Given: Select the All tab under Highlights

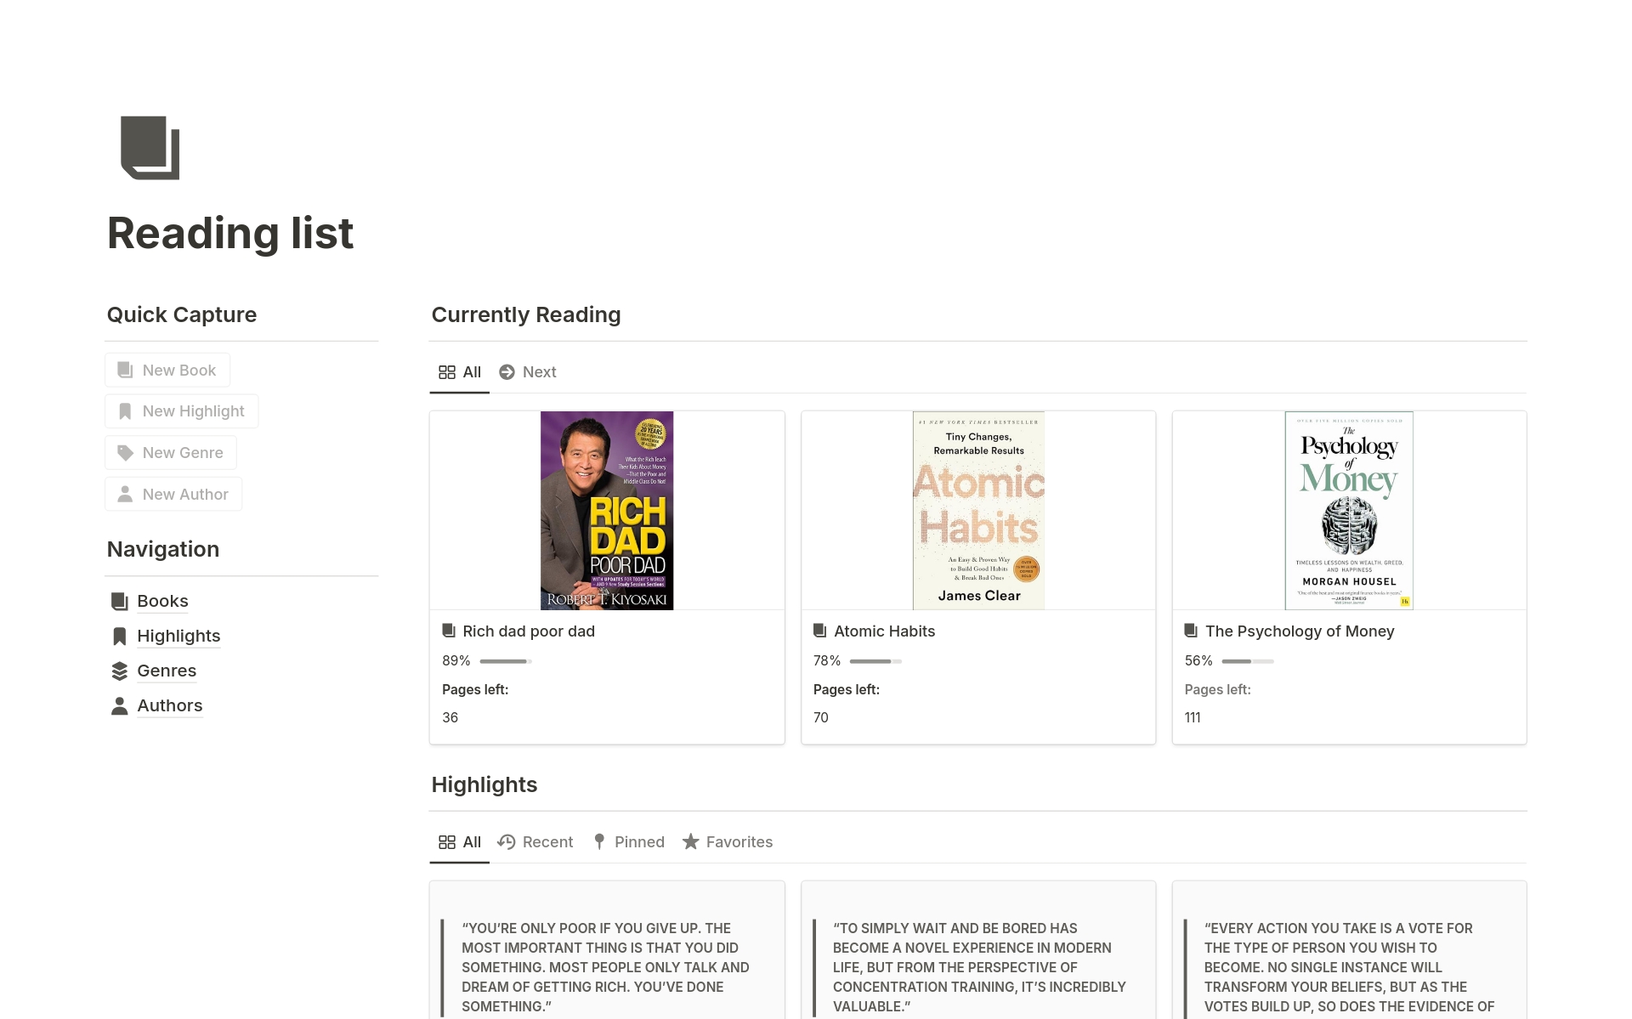Looking at the screenshot, I should [x=460, y=842].
